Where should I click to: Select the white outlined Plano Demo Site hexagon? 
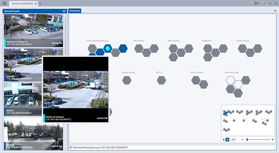[x=230, y=80]
